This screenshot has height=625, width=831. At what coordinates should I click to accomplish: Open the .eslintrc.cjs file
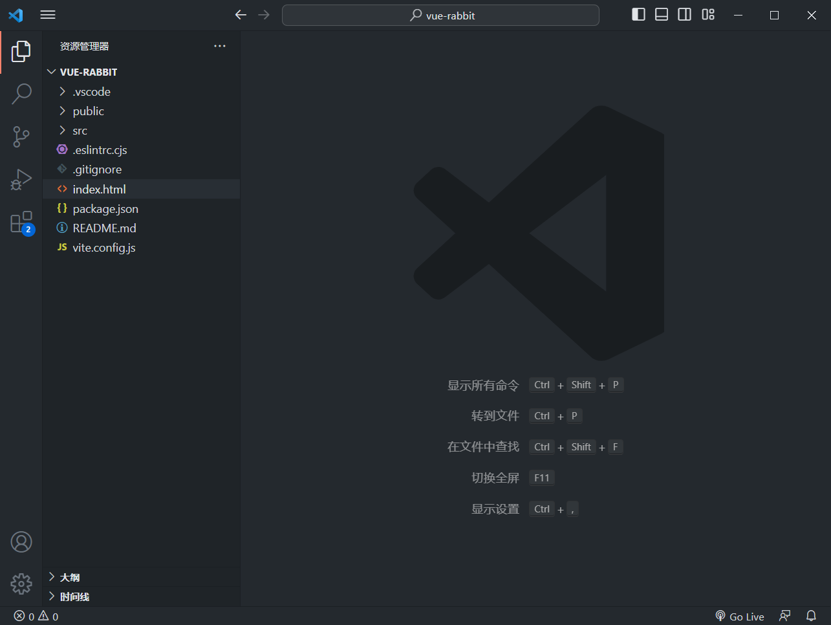click(x=141, y=150)
